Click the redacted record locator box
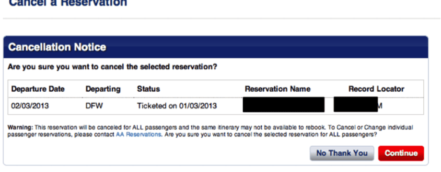 (356, 104)
